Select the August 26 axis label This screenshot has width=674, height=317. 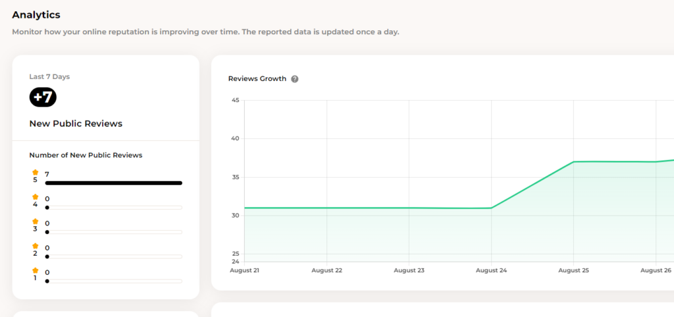coord(656,270)
